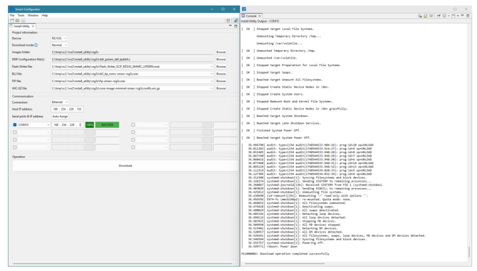The height and width of the screenshot is (271, 477).
Task: Click the Open Console icon
Action: point(454,16)
